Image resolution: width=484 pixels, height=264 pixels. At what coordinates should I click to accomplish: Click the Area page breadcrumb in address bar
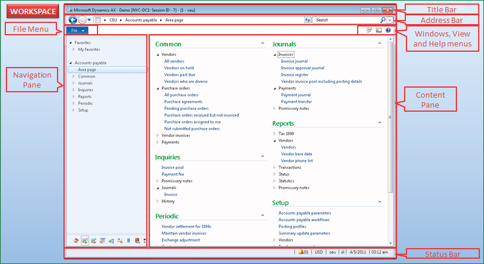pyautogui.click(x=174, y=20)
